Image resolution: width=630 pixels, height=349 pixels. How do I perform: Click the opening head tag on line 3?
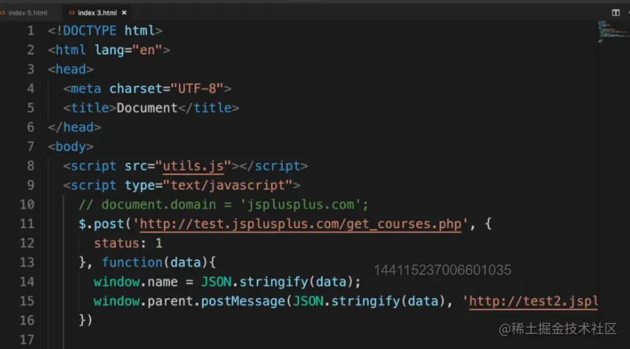click(70, 70)
